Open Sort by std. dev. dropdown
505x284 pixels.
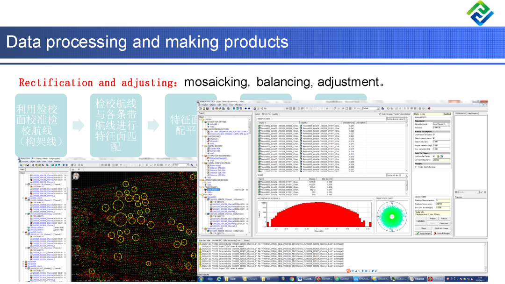point(397,175)
